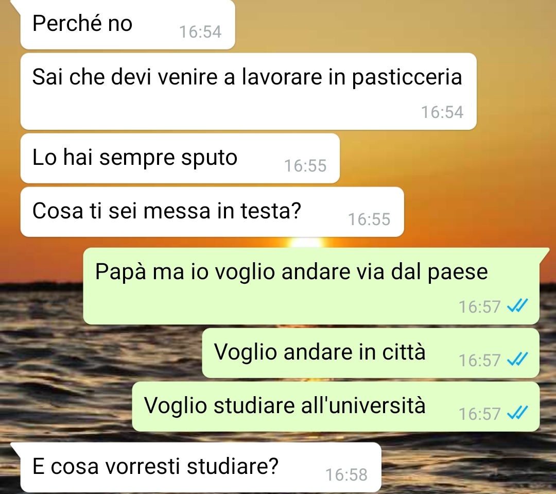Tap the 16:54 timestamp on 'Perché no'

[200, 32]
